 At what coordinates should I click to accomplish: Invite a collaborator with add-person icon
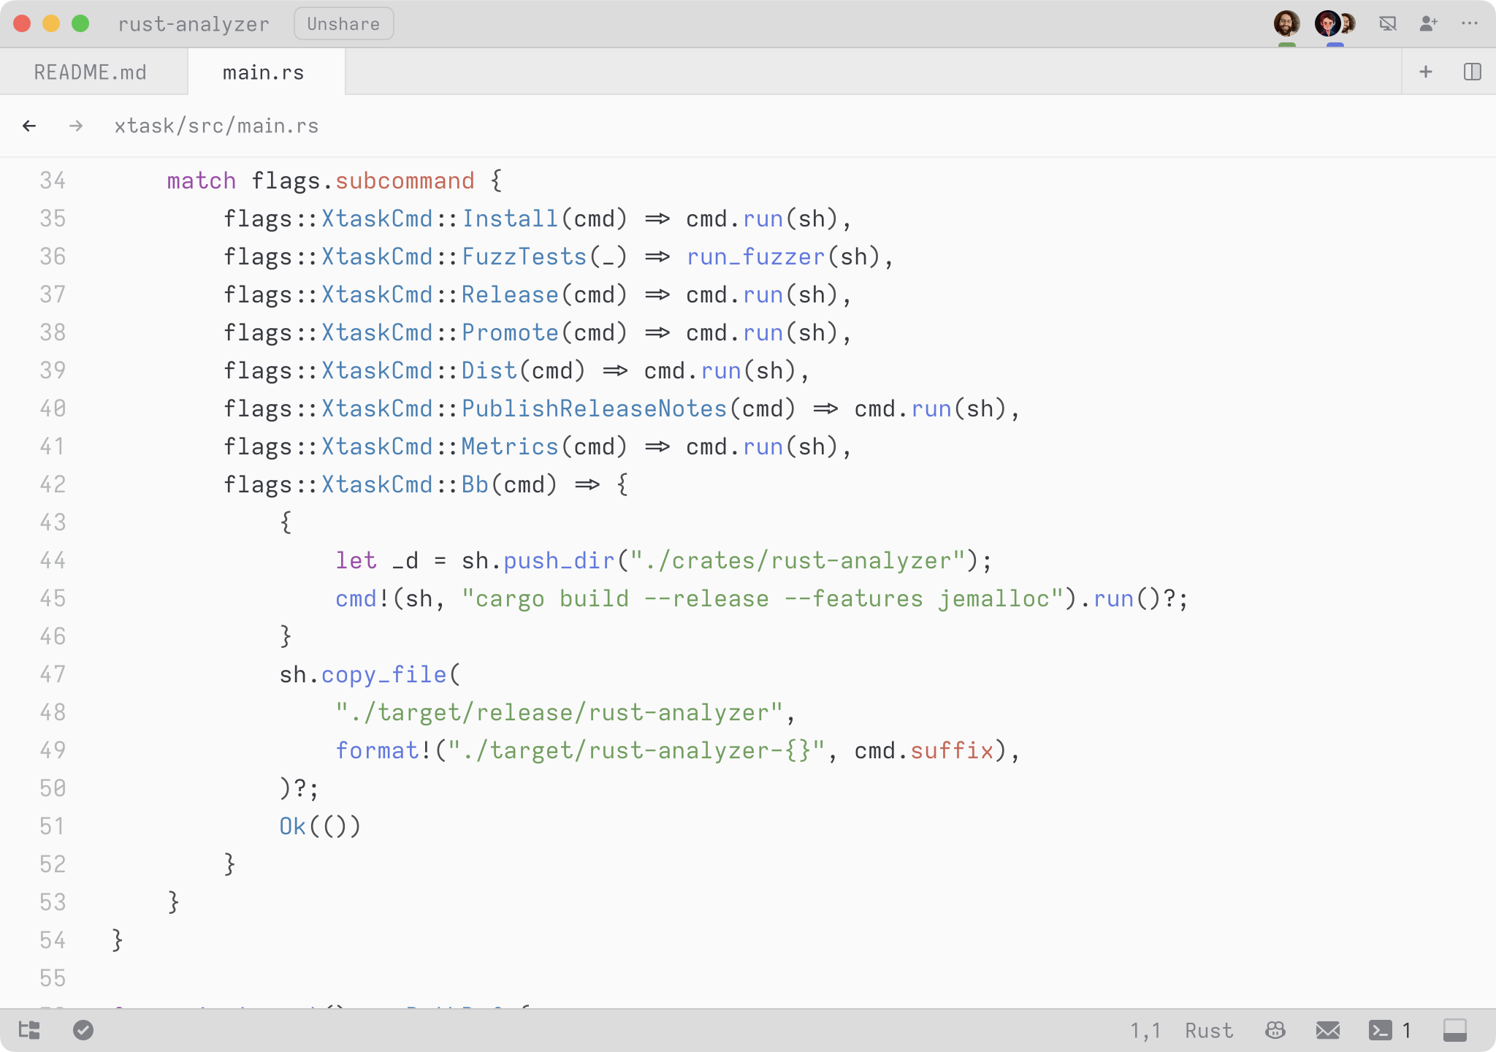pos(1428,24)
